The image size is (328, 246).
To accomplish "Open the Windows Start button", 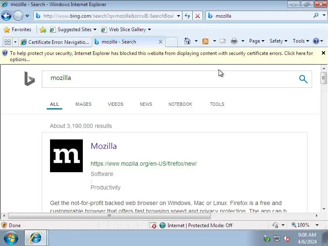I will tap(11, 238).
